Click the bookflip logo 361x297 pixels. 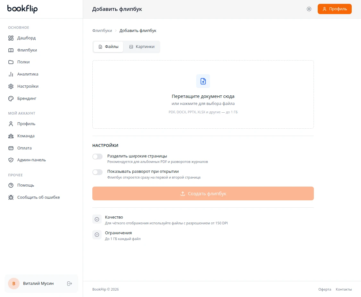[22, 9]
